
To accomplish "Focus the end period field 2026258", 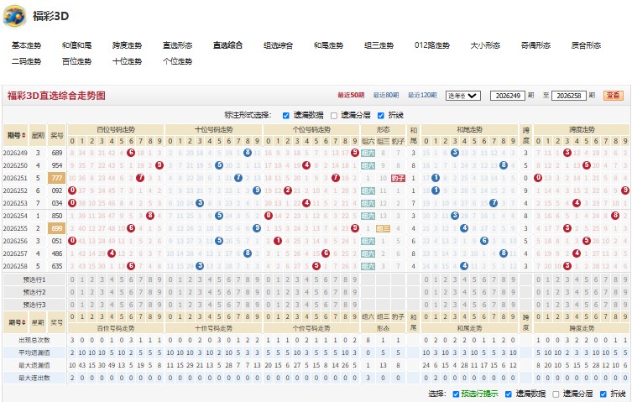I will [569, 96].
